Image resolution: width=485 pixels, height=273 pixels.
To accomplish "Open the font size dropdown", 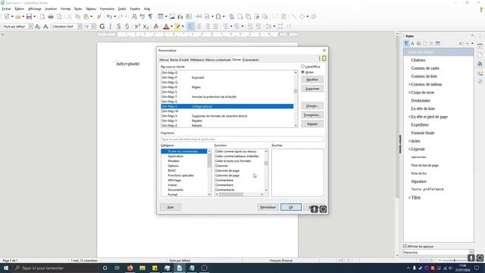I will coord(93,27).
